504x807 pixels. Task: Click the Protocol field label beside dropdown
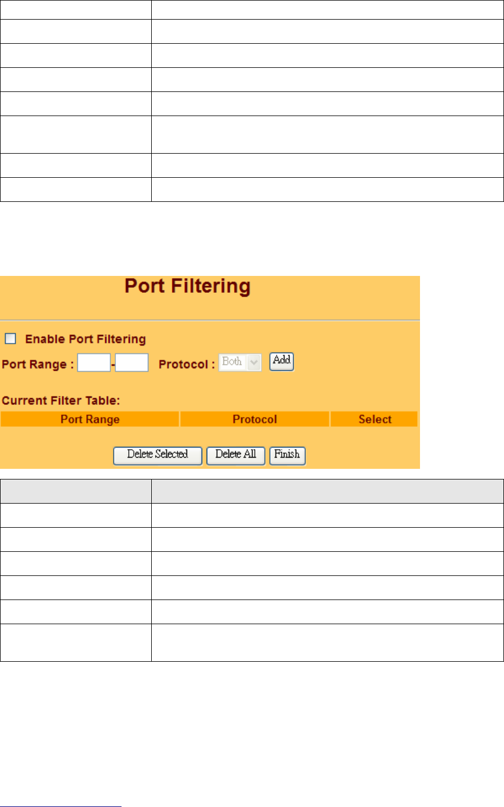point(187,365)
